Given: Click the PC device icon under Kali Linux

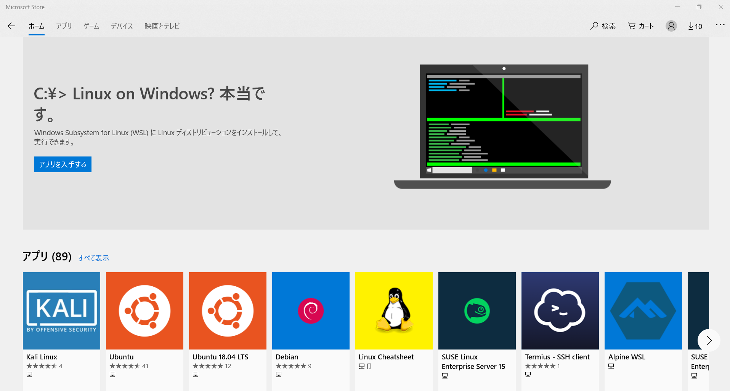Looking at the screenshot, I should (x=29, y=375).
